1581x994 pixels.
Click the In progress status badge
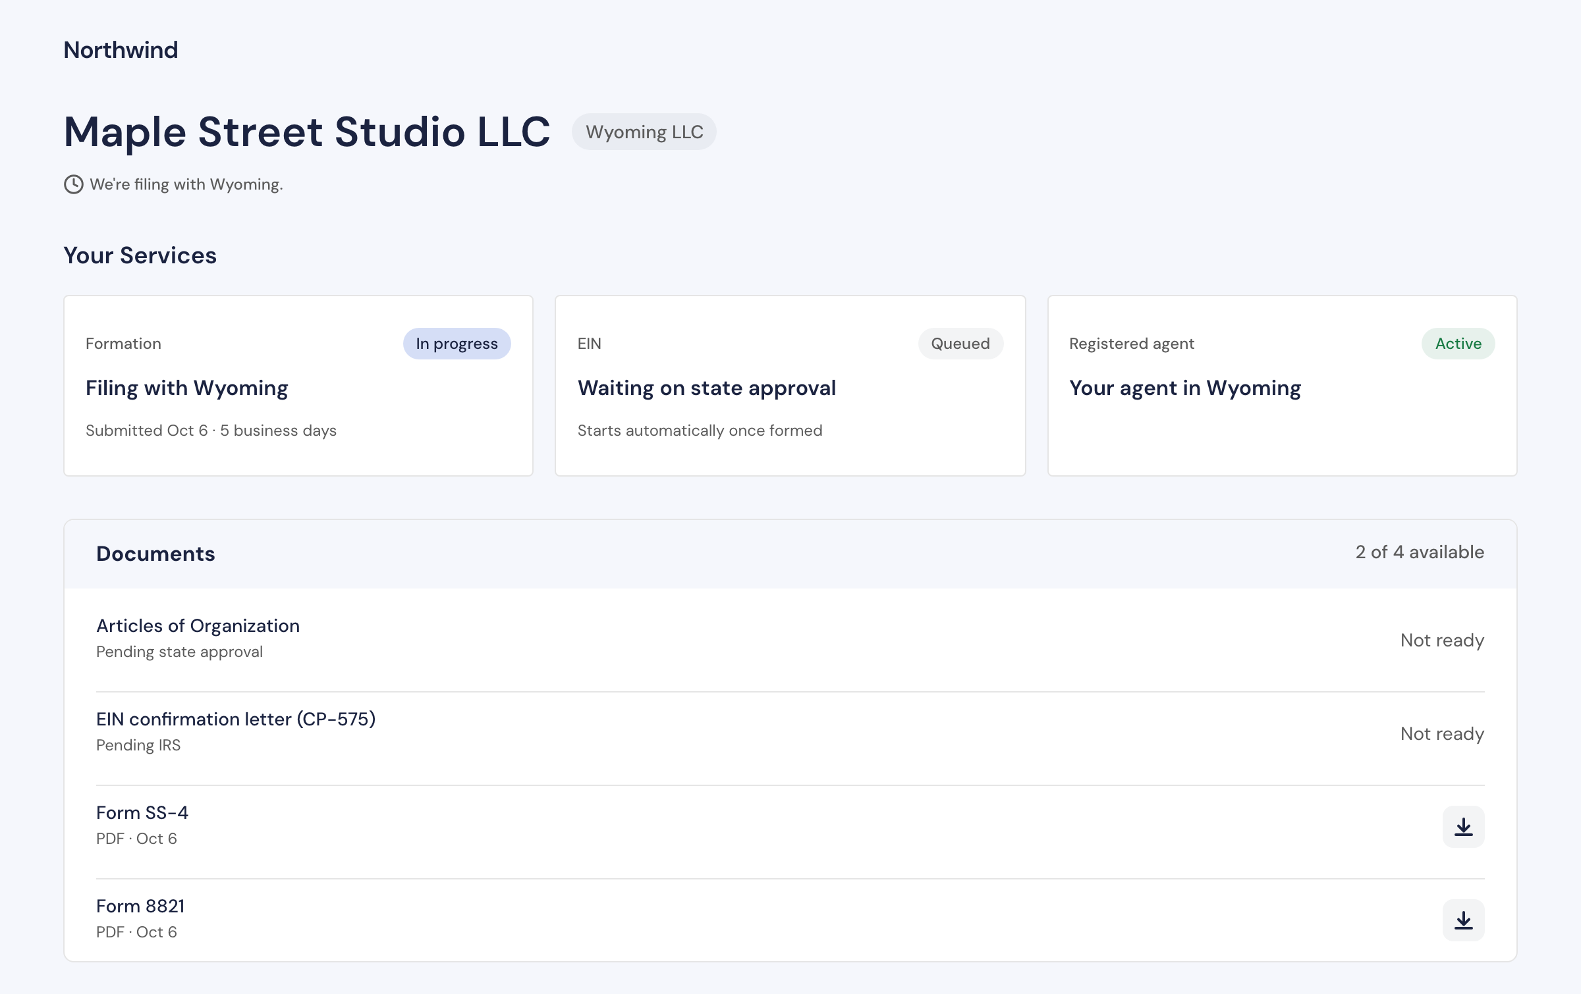[457, 344]
